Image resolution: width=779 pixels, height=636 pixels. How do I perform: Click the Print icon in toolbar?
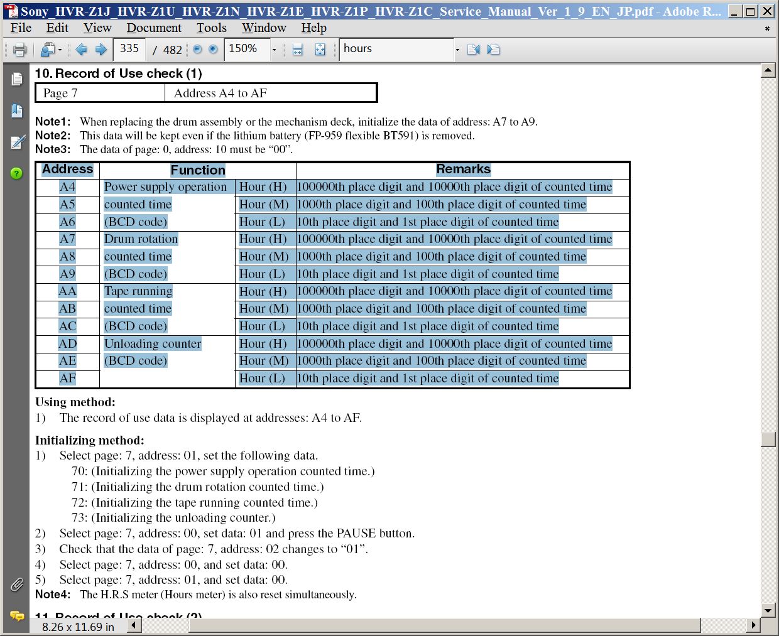(x=19, y=50)
